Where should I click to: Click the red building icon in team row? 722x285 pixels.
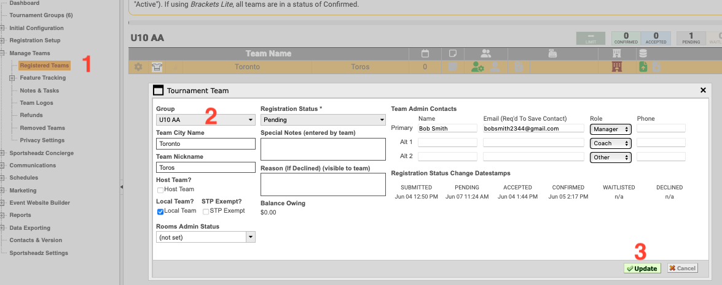[617, 67]
